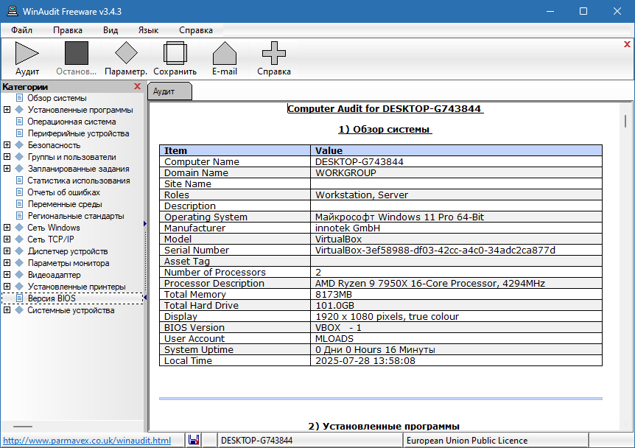Open the Справка menu in the menu bar
The width and height of the screenshot is (635, 448).
pos(196,30)
